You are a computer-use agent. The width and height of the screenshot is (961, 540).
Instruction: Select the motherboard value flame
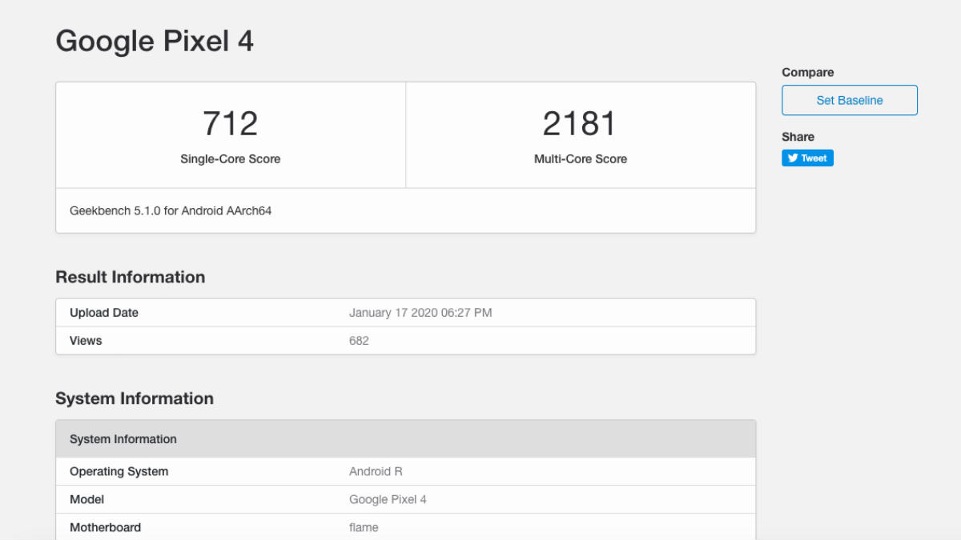click(x=364, y=527)
